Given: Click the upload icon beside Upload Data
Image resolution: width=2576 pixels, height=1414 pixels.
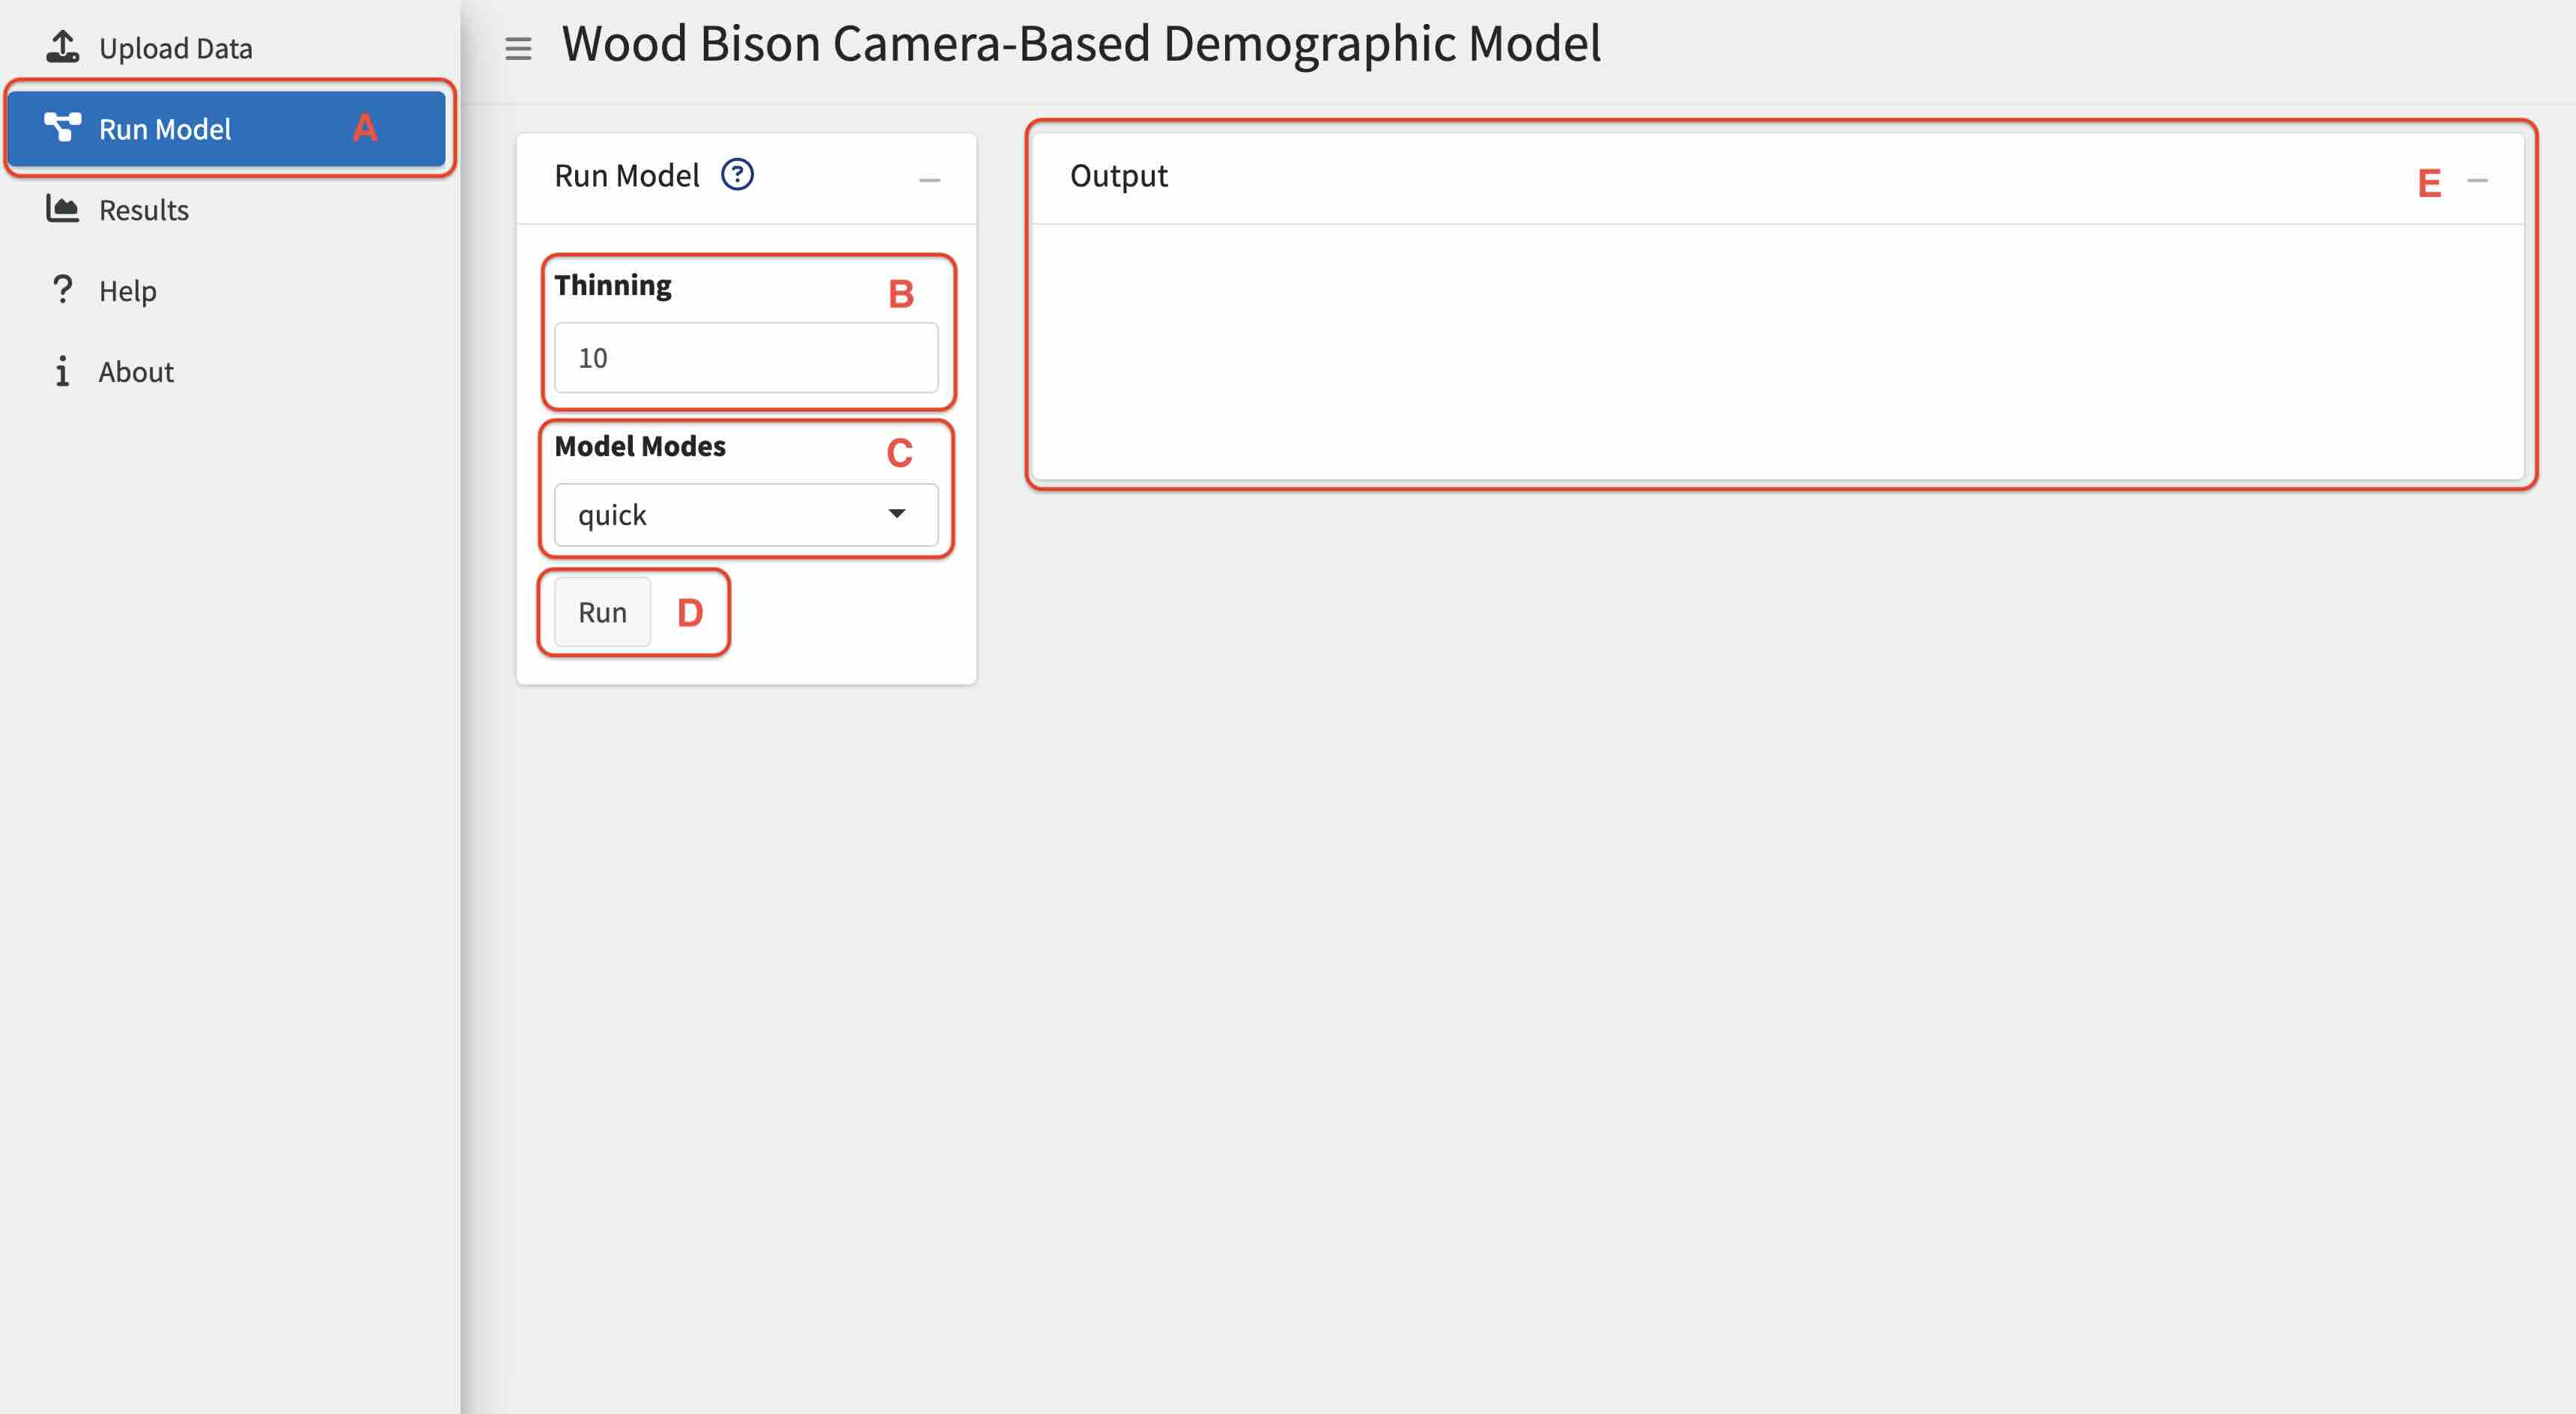Looking at the screenshot, I should pyautogui.click(x=62, y=47).
